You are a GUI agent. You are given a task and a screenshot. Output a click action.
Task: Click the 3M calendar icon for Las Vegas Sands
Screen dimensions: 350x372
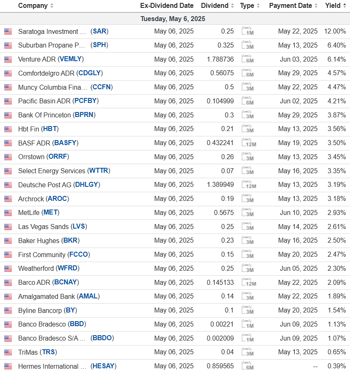click(247, 227)
